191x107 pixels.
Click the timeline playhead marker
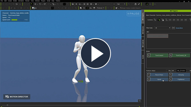7,105
